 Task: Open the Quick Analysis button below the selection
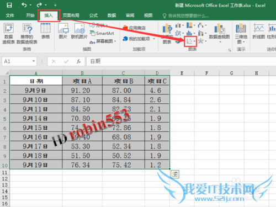click(x=175, y=174)
